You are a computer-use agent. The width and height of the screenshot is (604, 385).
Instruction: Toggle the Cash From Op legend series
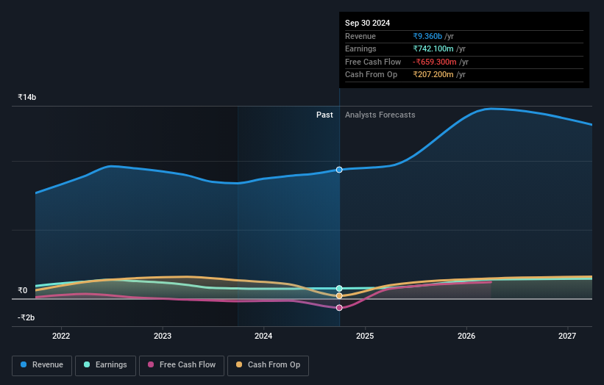[268, 365]
